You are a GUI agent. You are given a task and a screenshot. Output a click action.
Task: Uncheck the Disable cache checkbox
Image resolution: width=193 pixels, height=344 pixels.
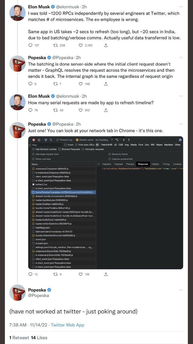tap(77, 140)
